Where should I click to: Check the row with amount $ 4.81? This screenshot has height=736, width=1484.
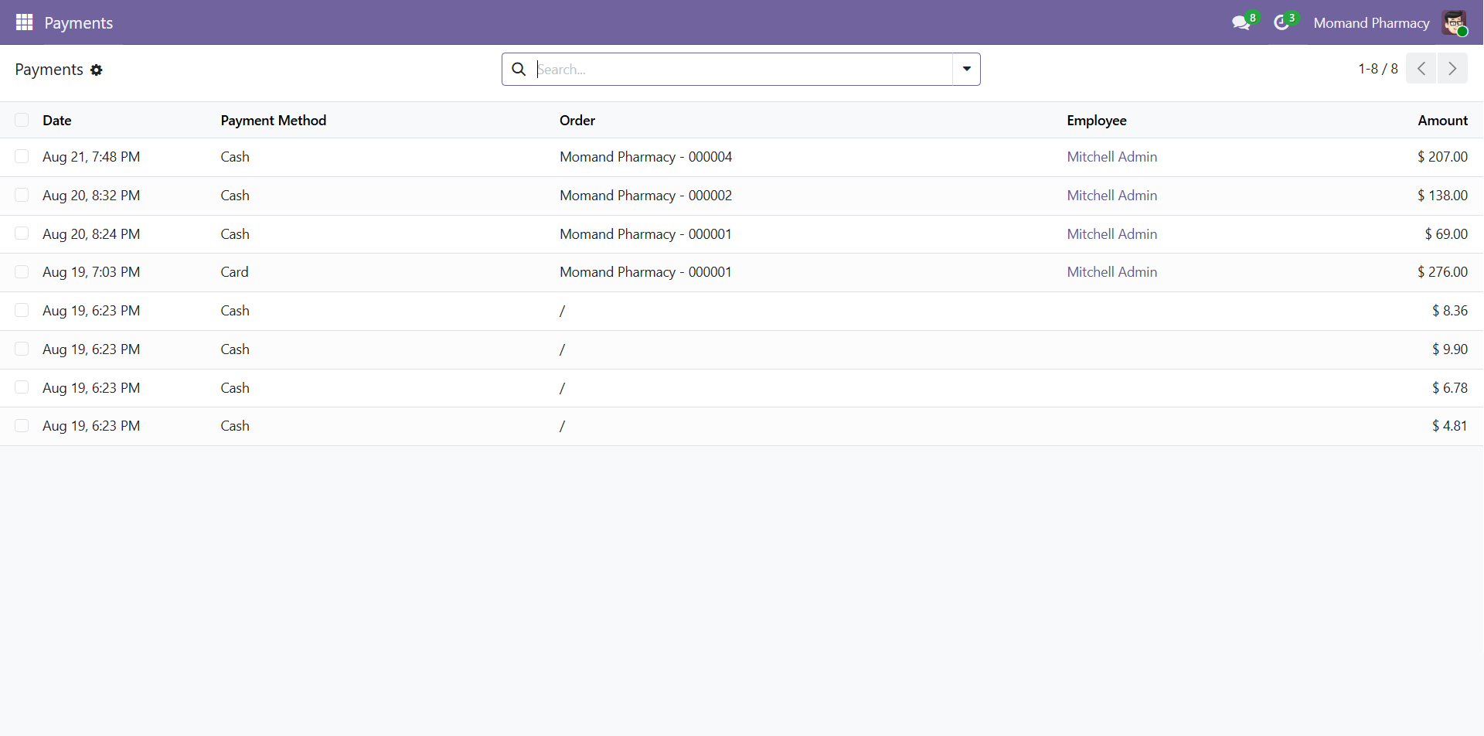[x=22, y=425]
